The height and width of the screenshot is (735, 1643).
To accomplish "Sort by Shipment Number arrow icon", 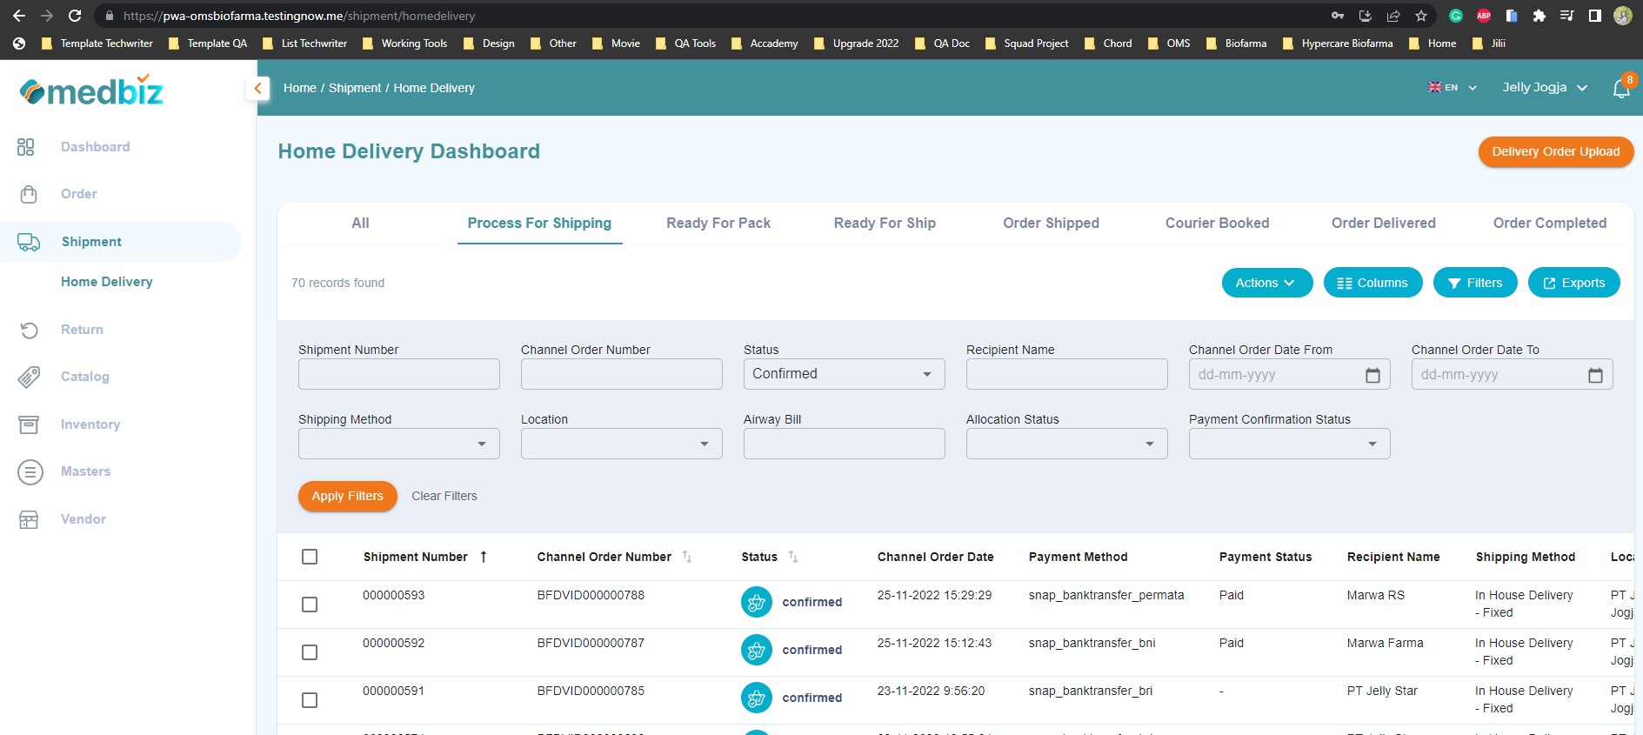I will point(484,557).
